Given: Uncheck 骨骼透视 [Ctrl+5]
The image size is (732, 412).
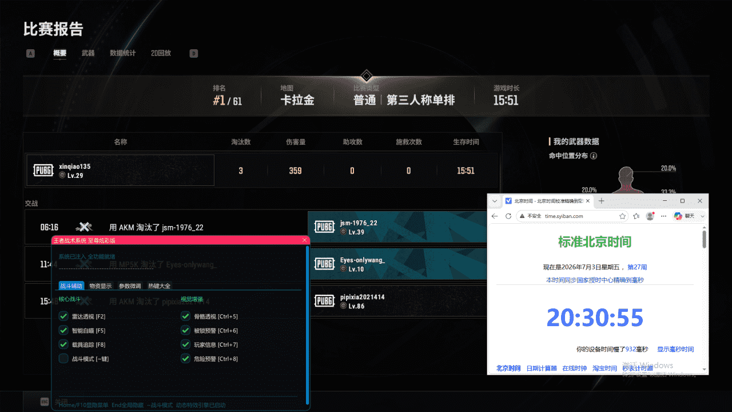Looking at the screenshot, I should pyautogui.click(x=185, y=316).
